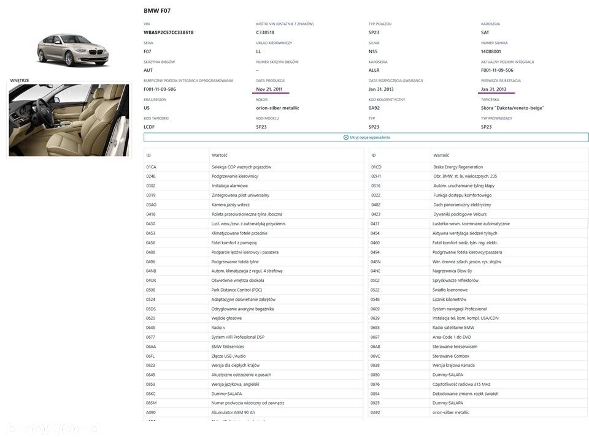589x441 pixels.
Task: Select row Instalacja alarmowa
Action: (253, 186)
